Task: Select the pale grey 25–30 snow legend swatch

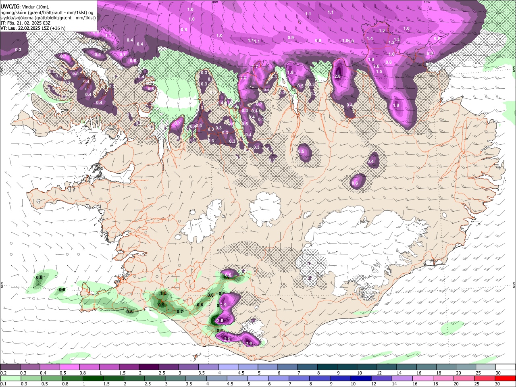Action: (485, 367)
